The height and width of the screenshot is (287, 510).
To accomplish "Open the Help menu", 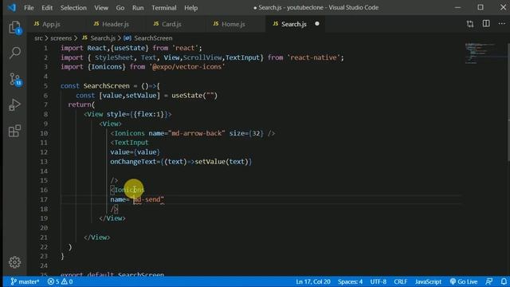I will point(191,7).
